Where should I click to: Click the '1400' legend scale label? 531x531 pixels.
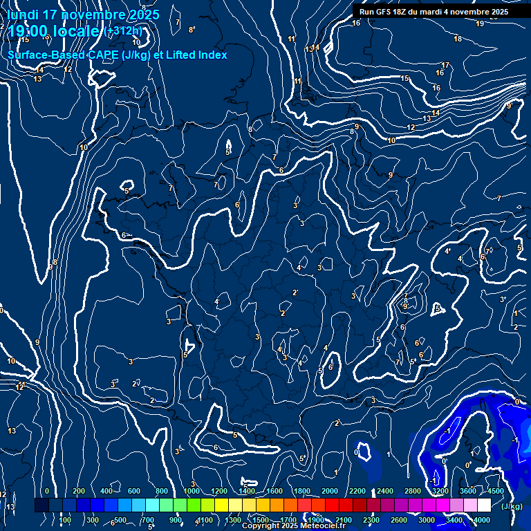pos(247,491)
